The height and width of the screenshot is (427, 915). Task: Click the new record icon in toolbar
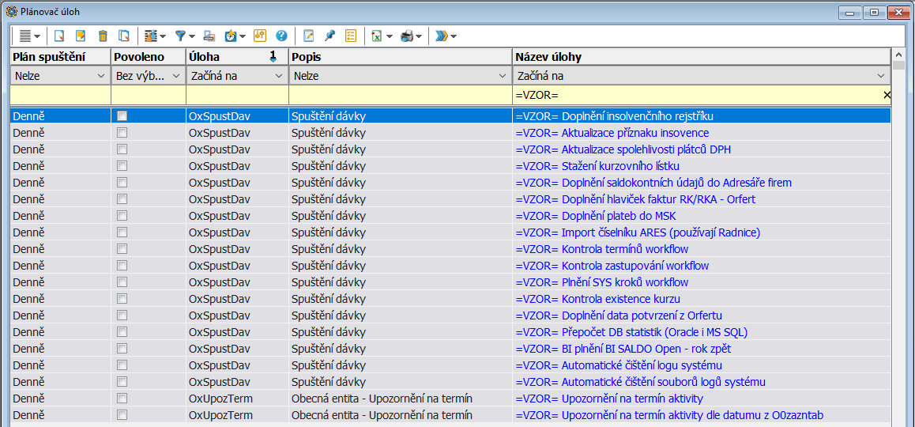(x=58, y=36)
